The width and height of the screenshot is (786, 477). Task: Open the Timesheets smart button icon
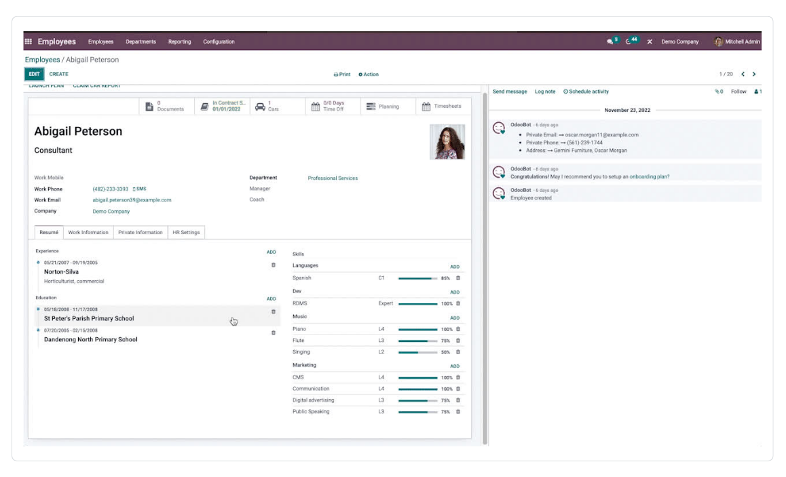point(425,106)
